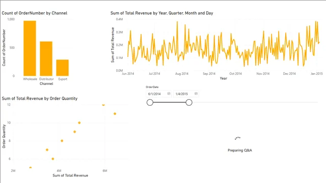Click the '4M' scatter x-axis label

[59, 171]
